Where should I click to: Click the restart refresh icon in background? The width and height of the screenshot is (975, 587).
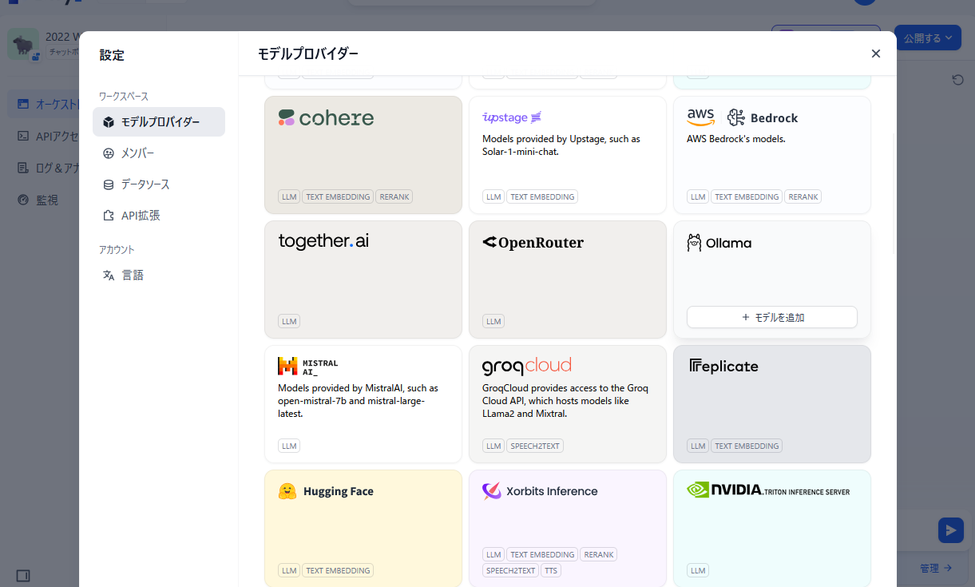coord(958,80)
